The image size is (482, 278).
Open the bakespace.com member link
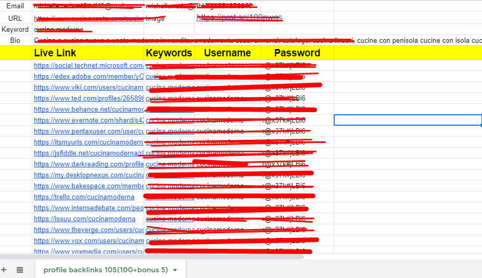(89, 186)
